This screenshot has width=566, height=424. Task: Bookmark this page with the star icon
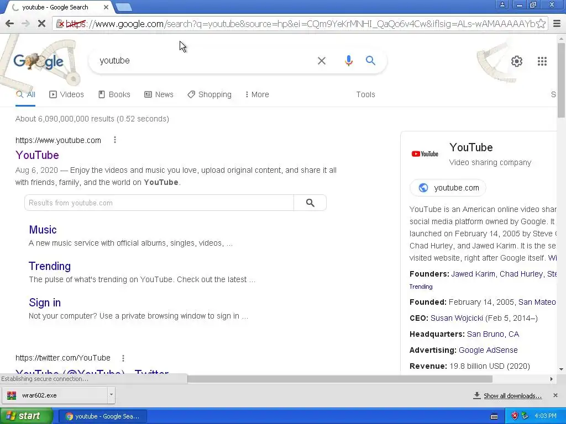click(x=541, y=24)
